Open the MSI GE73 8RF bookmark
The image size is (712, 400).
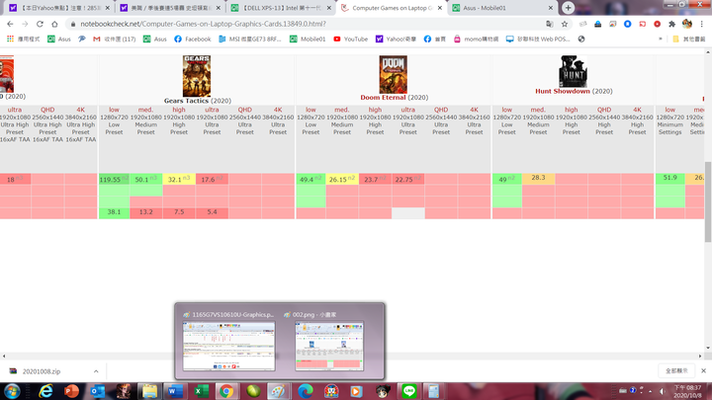(250, 39)
